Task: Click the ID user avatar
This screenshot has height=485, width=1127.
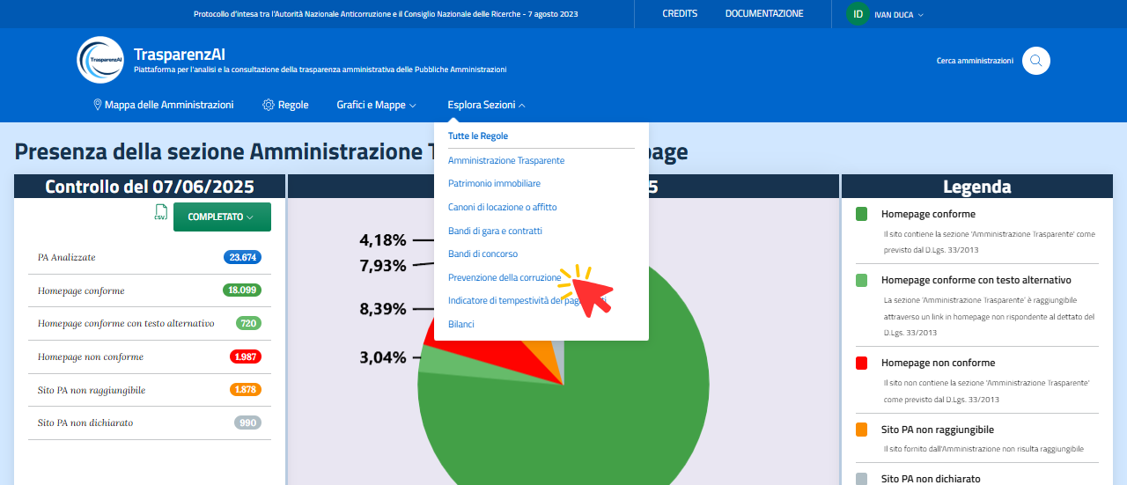Action: coord(858,14)
